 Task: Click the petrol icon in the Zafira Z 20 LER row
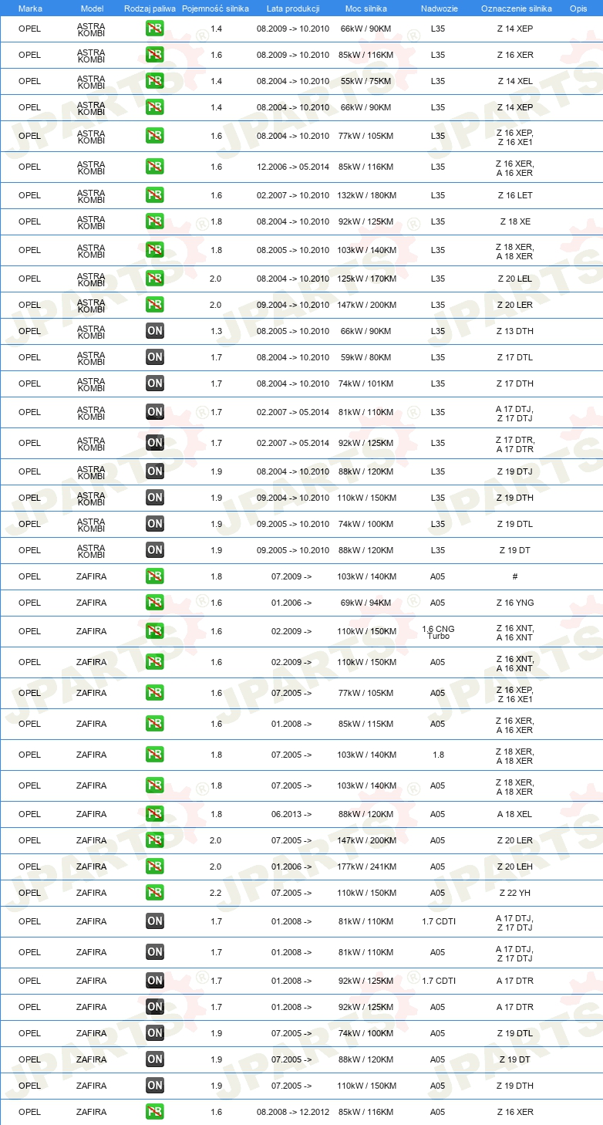155,840
